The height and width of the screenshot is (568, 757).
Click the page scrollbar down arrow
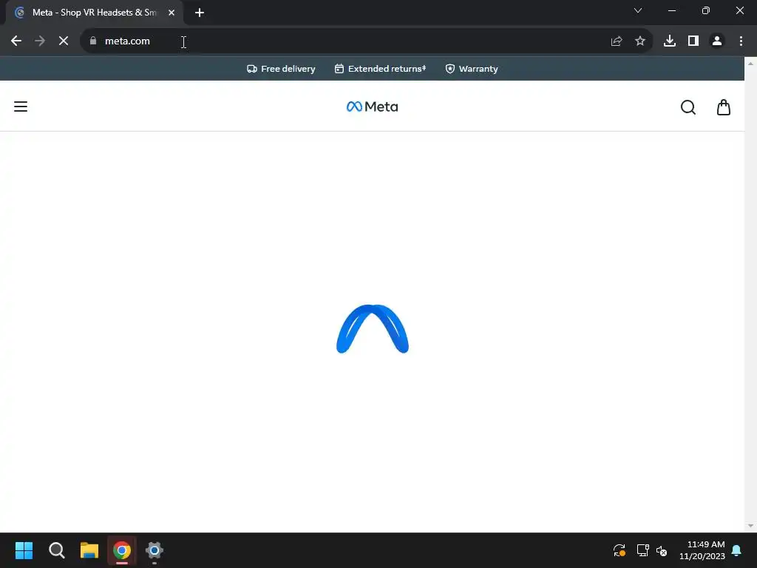tap(750, 526)
